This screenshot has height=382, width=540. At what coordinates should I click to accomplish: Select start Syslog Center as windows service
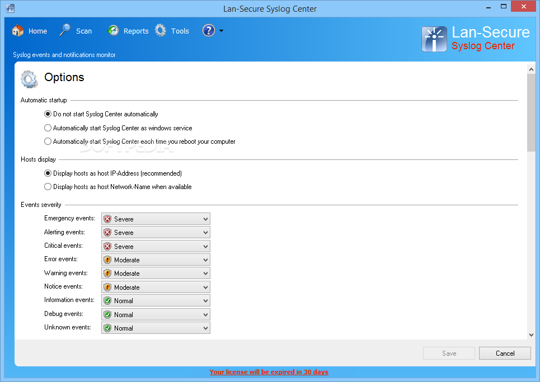click(x=48, y=128)
